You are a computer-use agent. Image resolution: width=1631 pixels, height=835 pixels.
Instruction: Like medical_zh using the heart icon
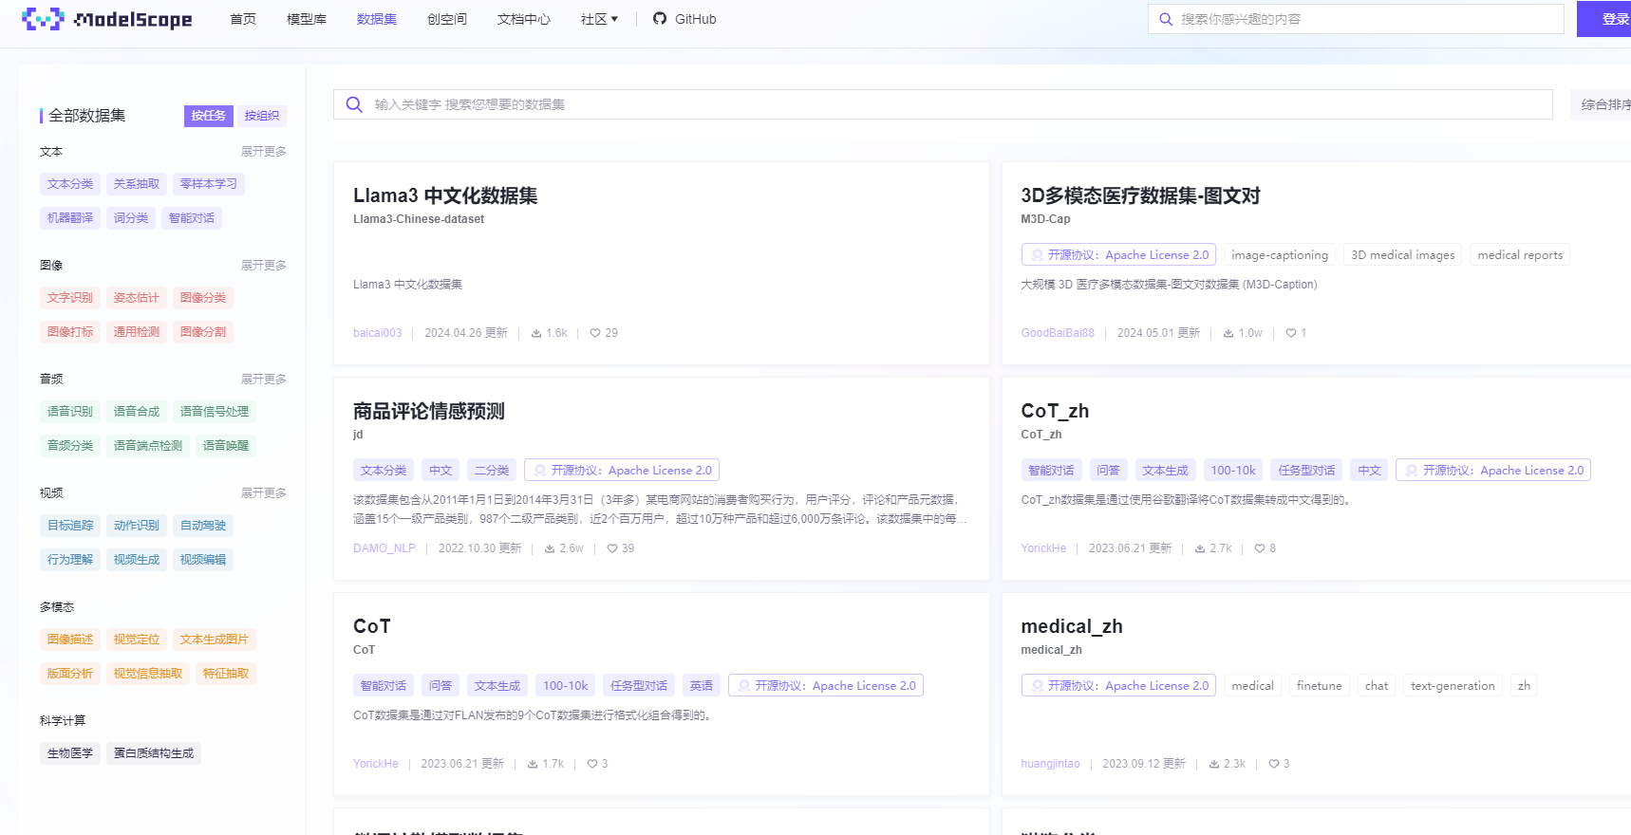click(x=1274, y=764)
